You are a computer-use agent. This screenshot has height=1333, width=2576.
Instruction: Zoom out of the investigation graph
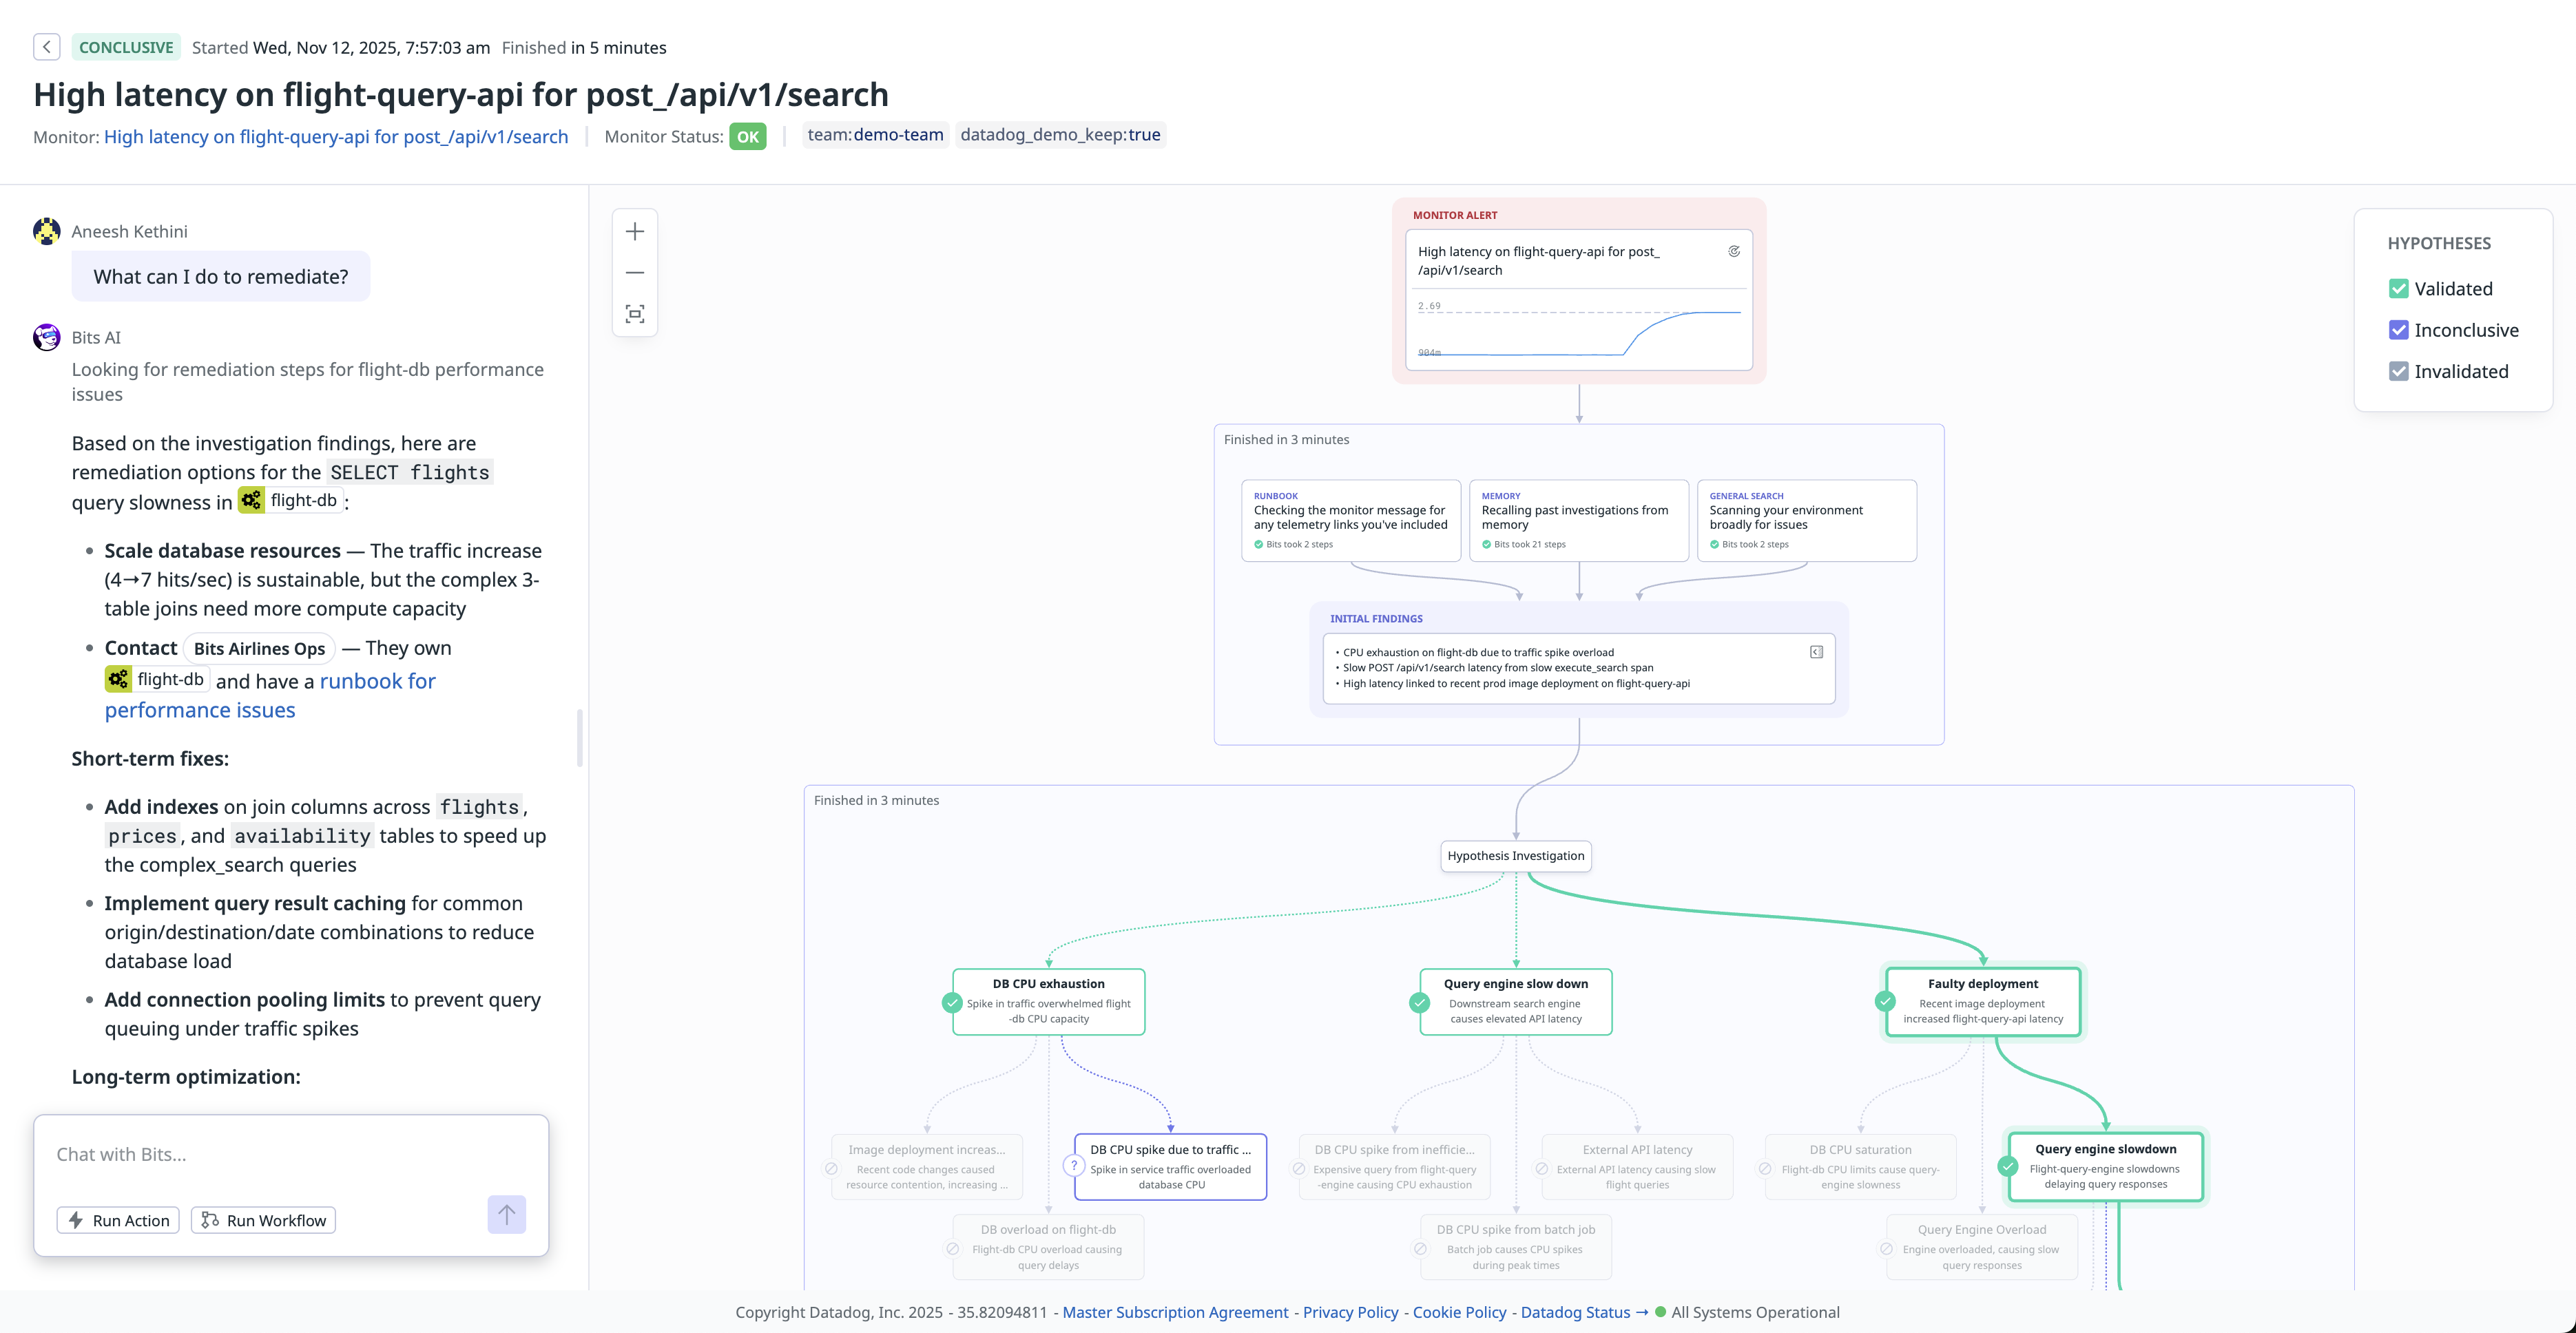tap(635, 273)
